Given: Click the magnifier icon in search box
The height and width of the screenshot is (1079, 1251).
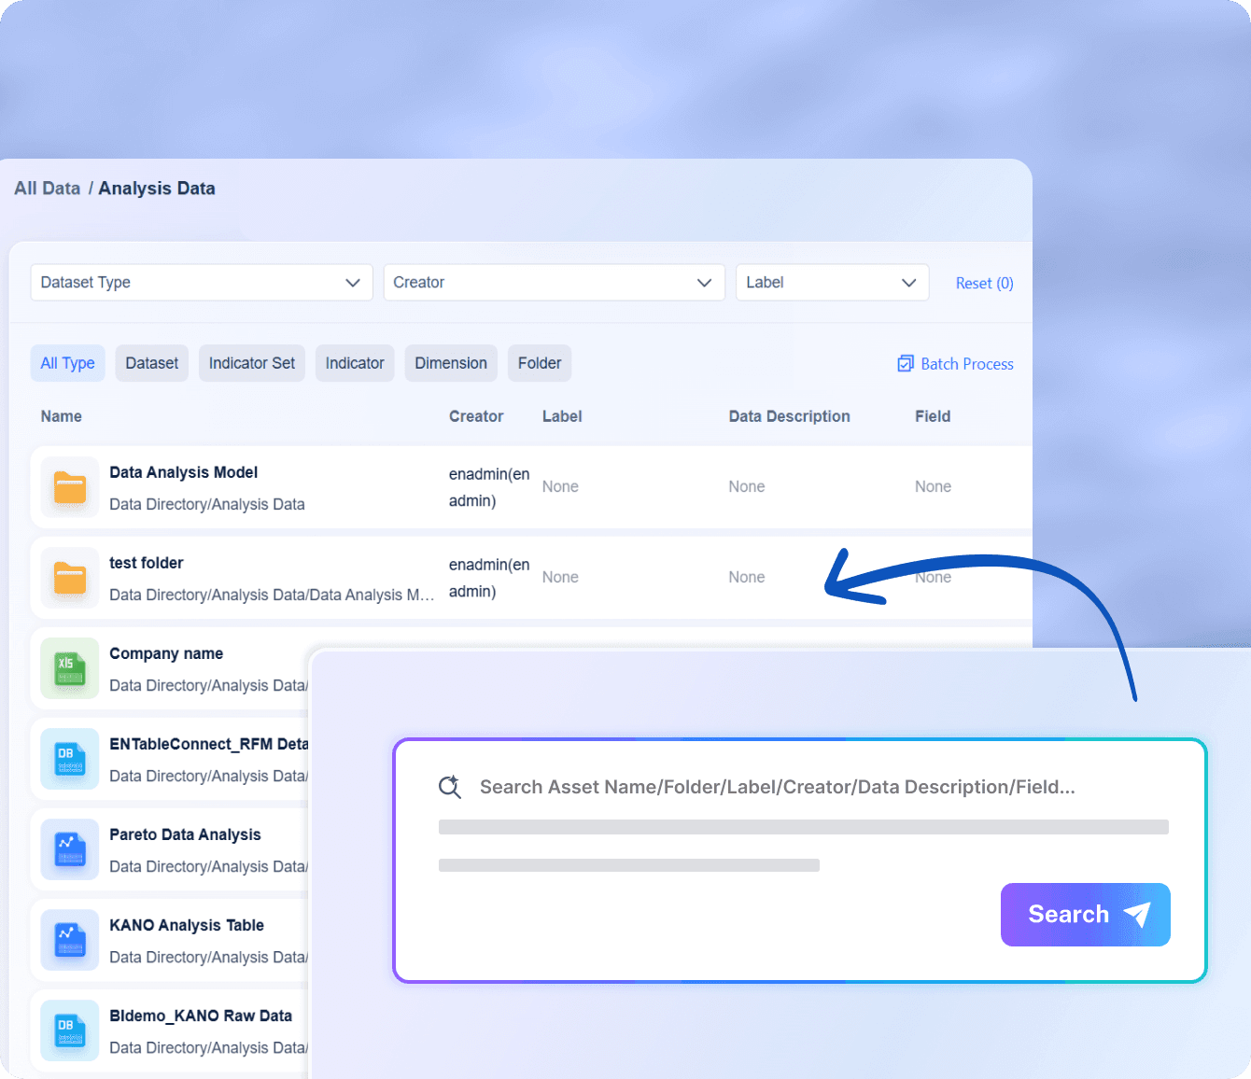Looking at the screenshot, I should click(x=450, y=787).
